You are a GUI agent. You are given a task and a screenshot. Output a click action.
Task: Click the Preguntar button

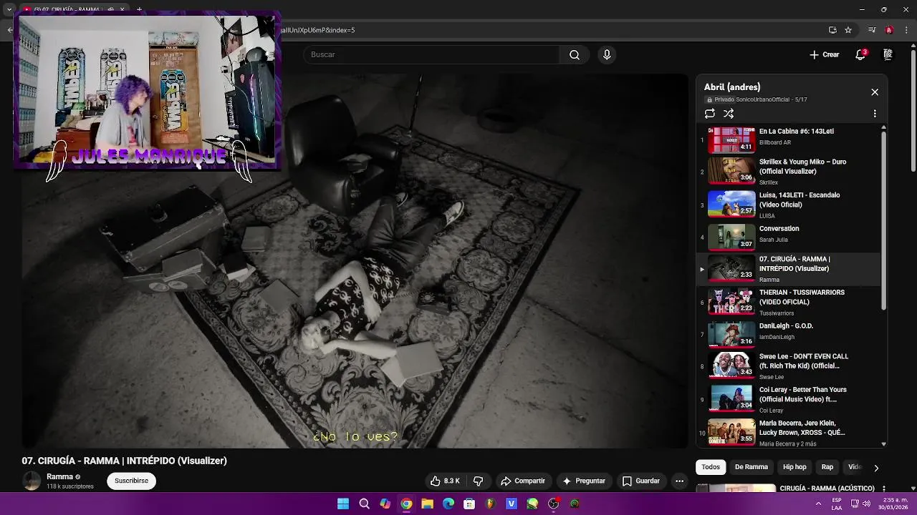[x=584, y=481]
